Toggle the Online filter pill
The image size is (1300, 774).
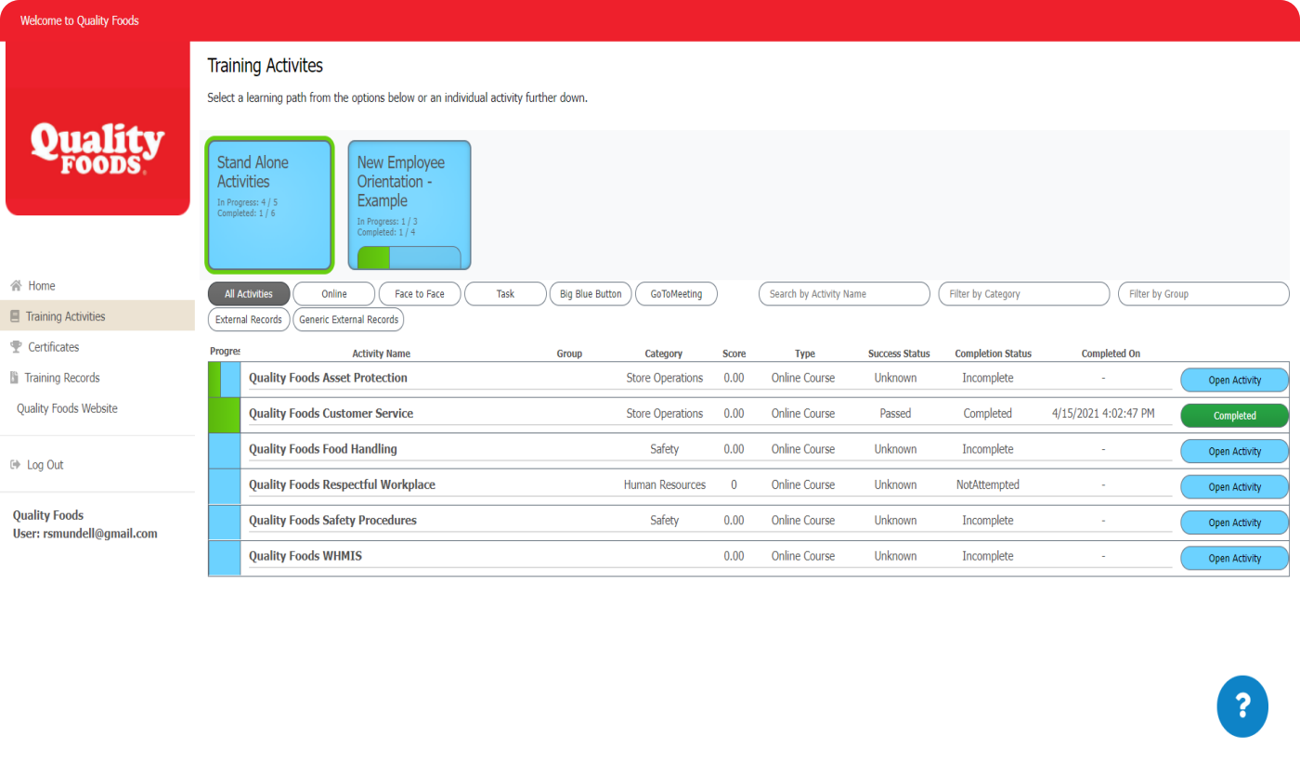coord(334,294)
